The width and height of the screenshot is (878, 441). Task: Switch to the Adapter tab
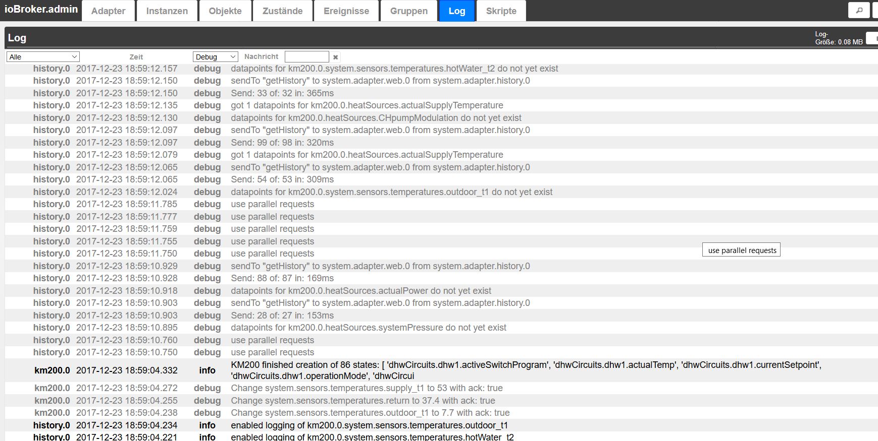pos(108,11)
